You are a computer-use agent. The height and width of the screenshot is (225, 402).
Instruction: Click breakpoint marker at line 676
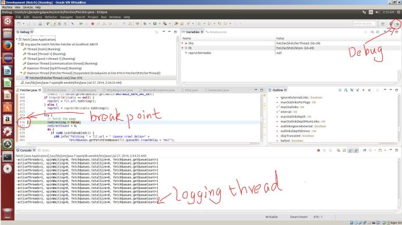point(17,122)
